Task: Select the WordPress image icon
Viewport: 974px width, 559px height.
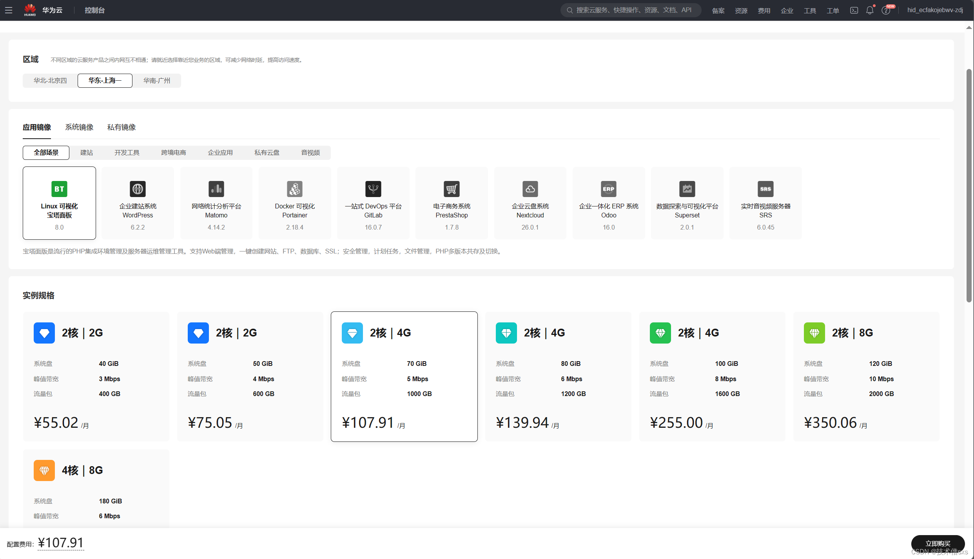Action: click(x=138, y=189)
